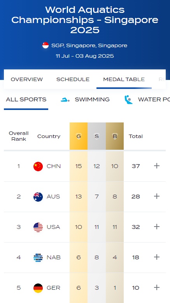Select the swimming swimmer icon
Viewport: 170px width, 303px height.
coord(65,100)
